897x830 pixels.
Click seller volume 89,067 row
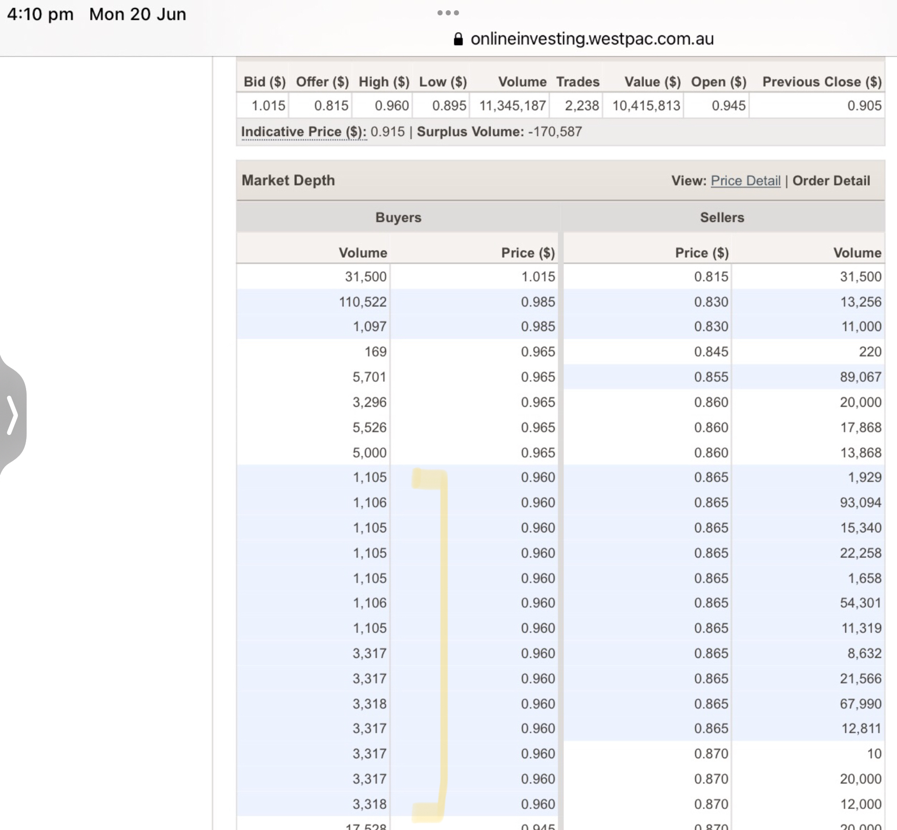coord(860,377)
